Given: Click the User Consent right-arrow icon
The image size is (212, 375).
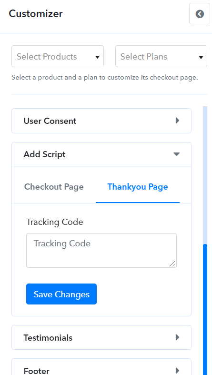Looking at the screenshot, I should [x=177, y=121].
